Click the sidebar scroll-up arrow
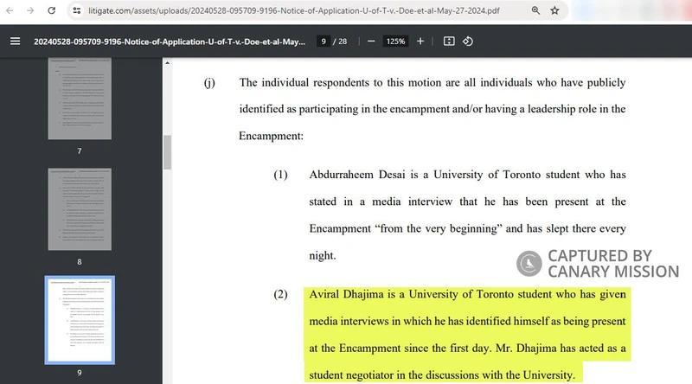 (167, 63)
